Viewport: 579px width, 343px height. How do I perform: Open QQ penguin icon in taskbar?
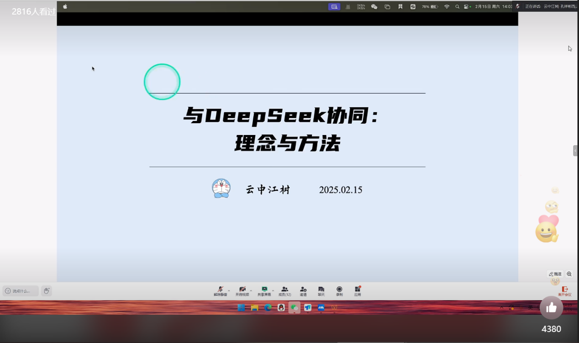[x=281, y=307]
